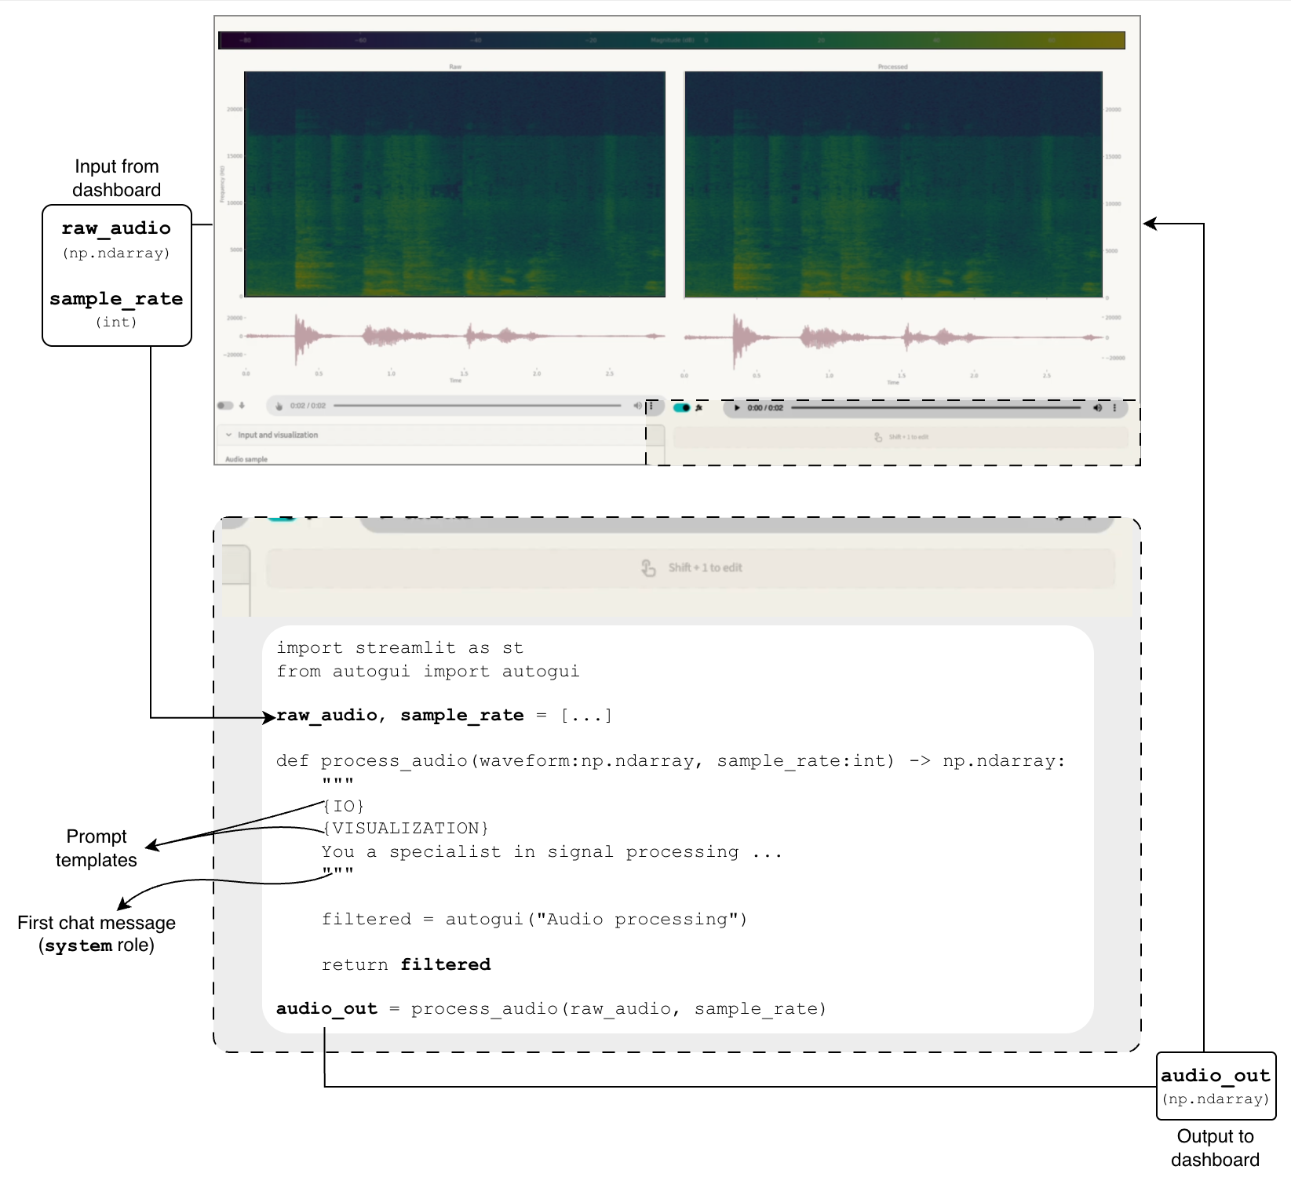The height and width of the screenshot is (1188, 1291).
Task: Click the large hand icon in zoomed edit bar
Action: pos(648,567)
